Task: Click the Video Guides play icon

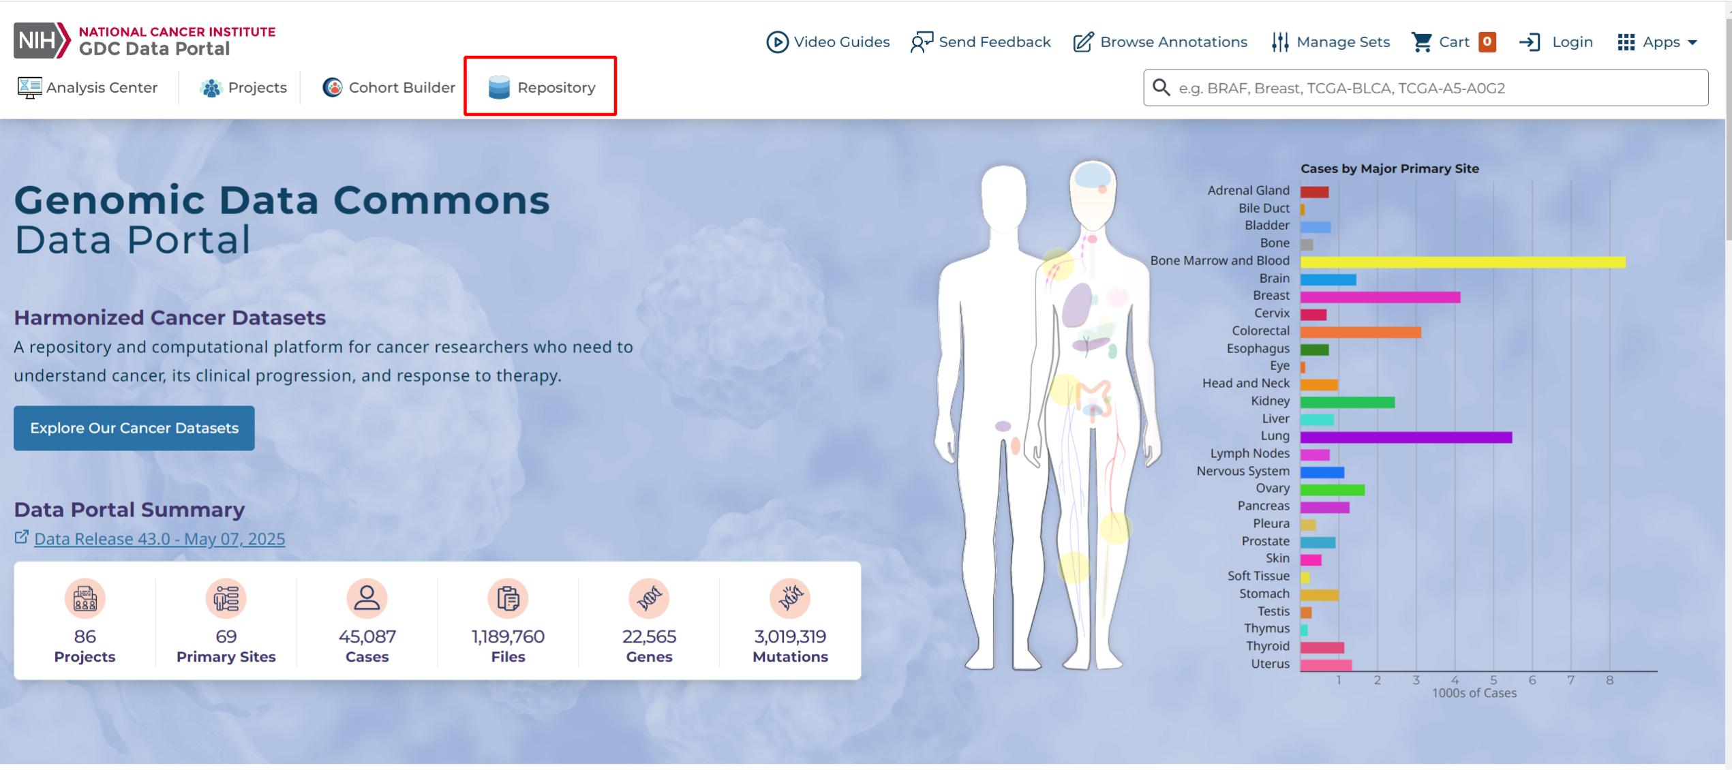Action: (x=776, y=42)
